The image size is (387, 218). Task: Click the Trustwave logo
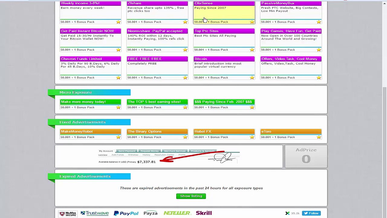click(x=95, y=213)
